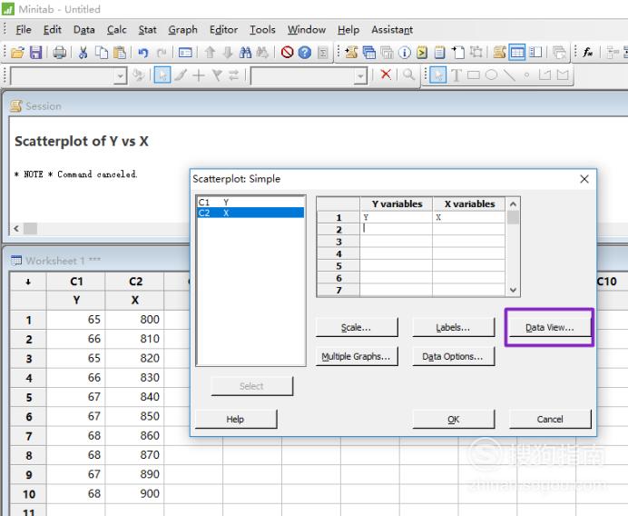The width and height of the screenshot is (628, 516).
Task: Click the Edit Last Dialog icon
Action: coord(185,53)
